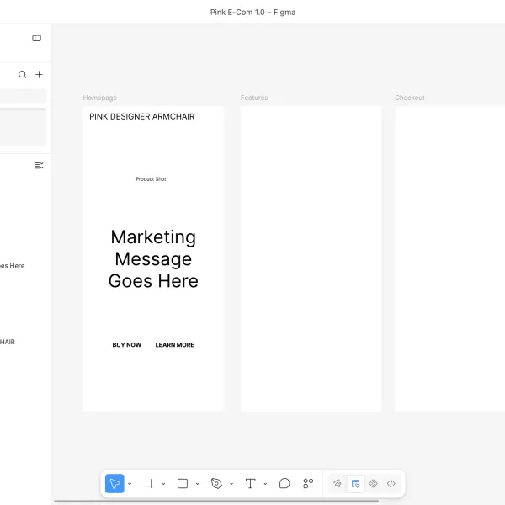Select the Homepage frame label
Image resolution: width=505 pixels, height=505 pixels.
pos(100,98)
